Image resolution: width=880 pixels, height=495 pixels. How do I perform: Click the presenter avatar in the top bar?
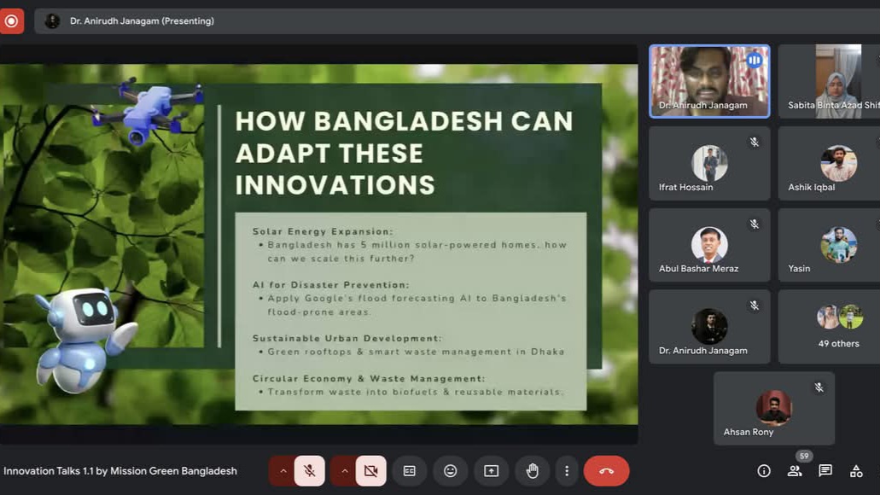coord(52,20)
